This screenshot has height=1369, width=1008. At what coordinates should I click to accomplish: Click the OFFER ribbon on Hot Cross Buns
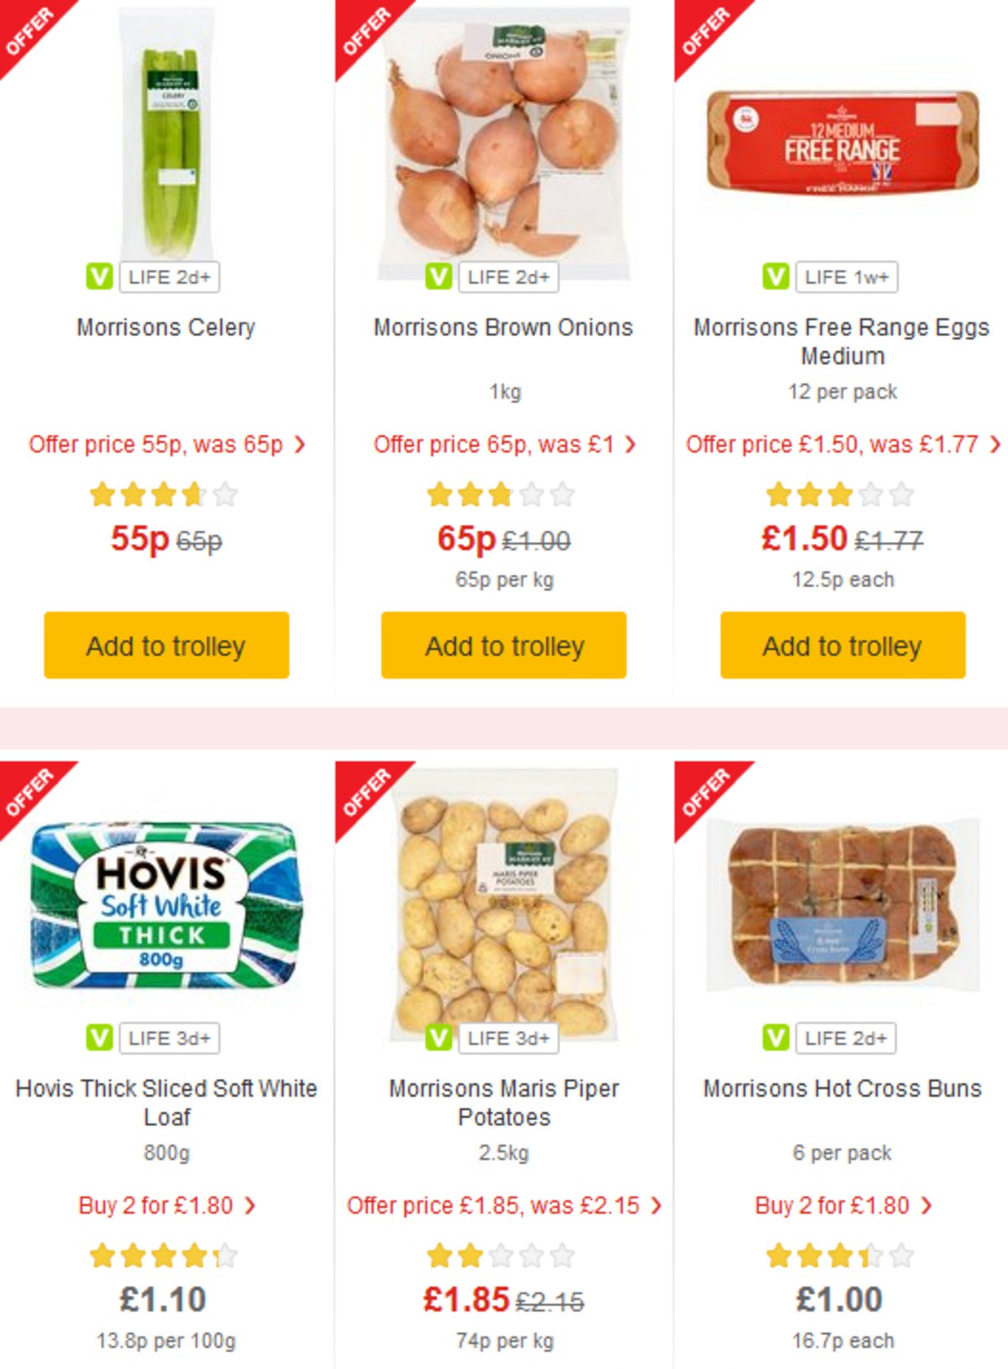pos(700,792)
